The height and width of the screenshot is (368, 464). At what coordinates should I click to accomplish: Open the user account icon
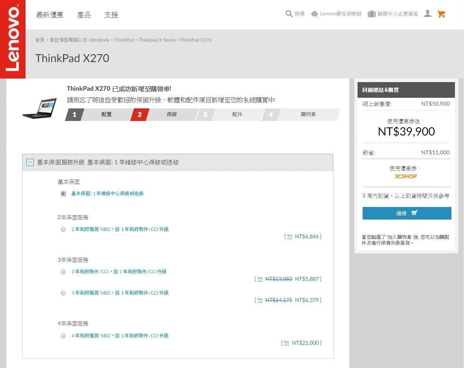click(427, 14)
